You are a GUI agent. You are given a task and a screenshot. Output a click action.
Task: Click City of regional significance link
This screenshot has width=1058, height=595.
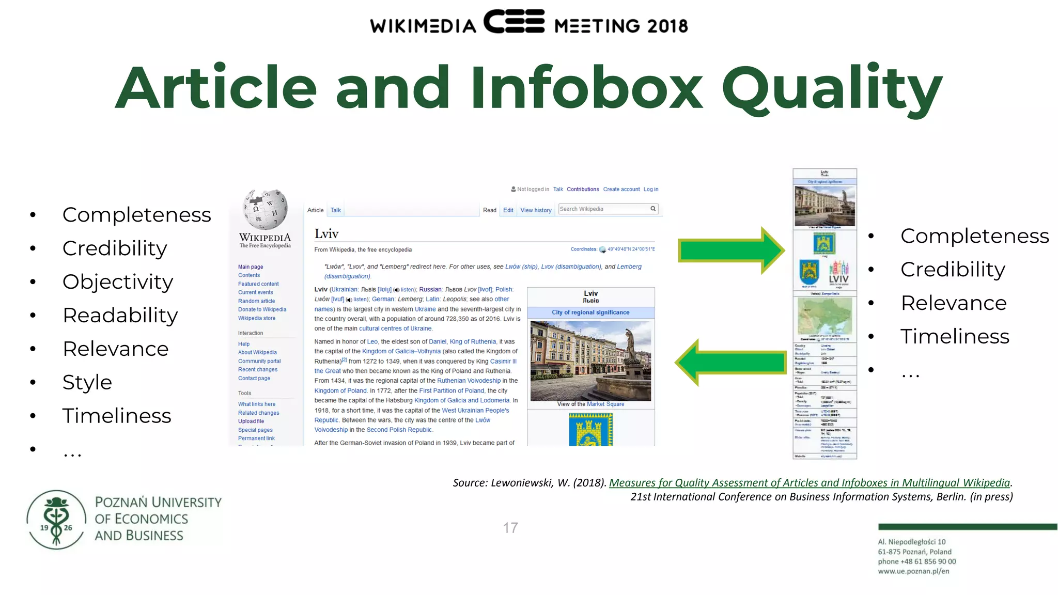coord(590,312)
